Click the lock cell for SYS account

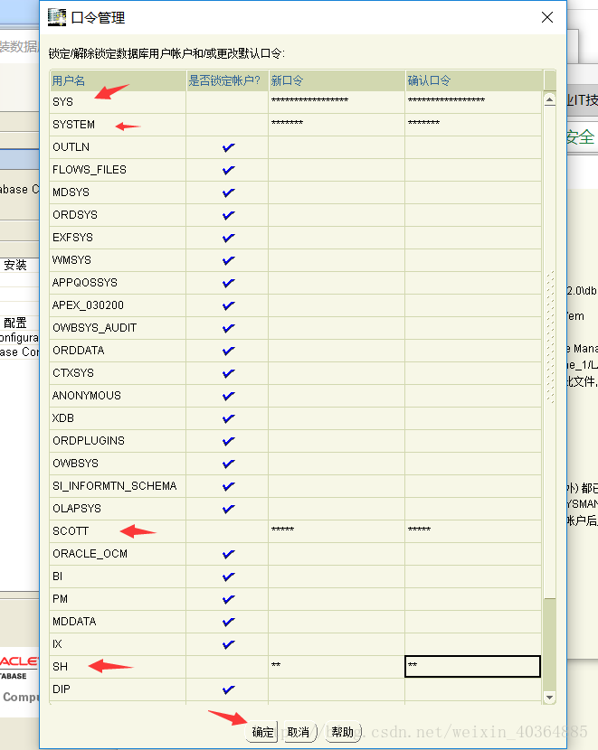coord(227,102)
